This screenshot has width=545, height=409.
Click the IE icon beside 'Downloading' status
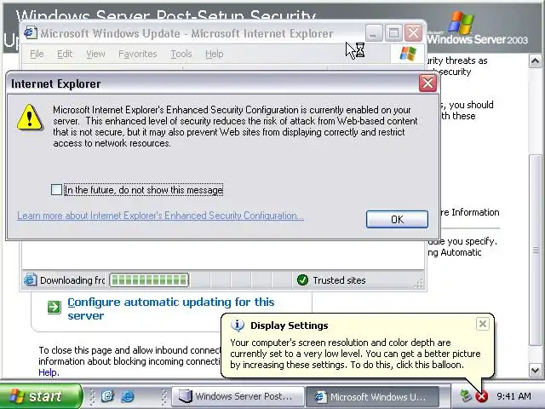click(31, 280)
